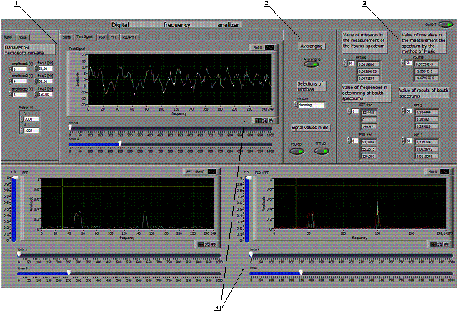Select crosshair cursor tool on FFT graph palette

(x=201, y=244)
